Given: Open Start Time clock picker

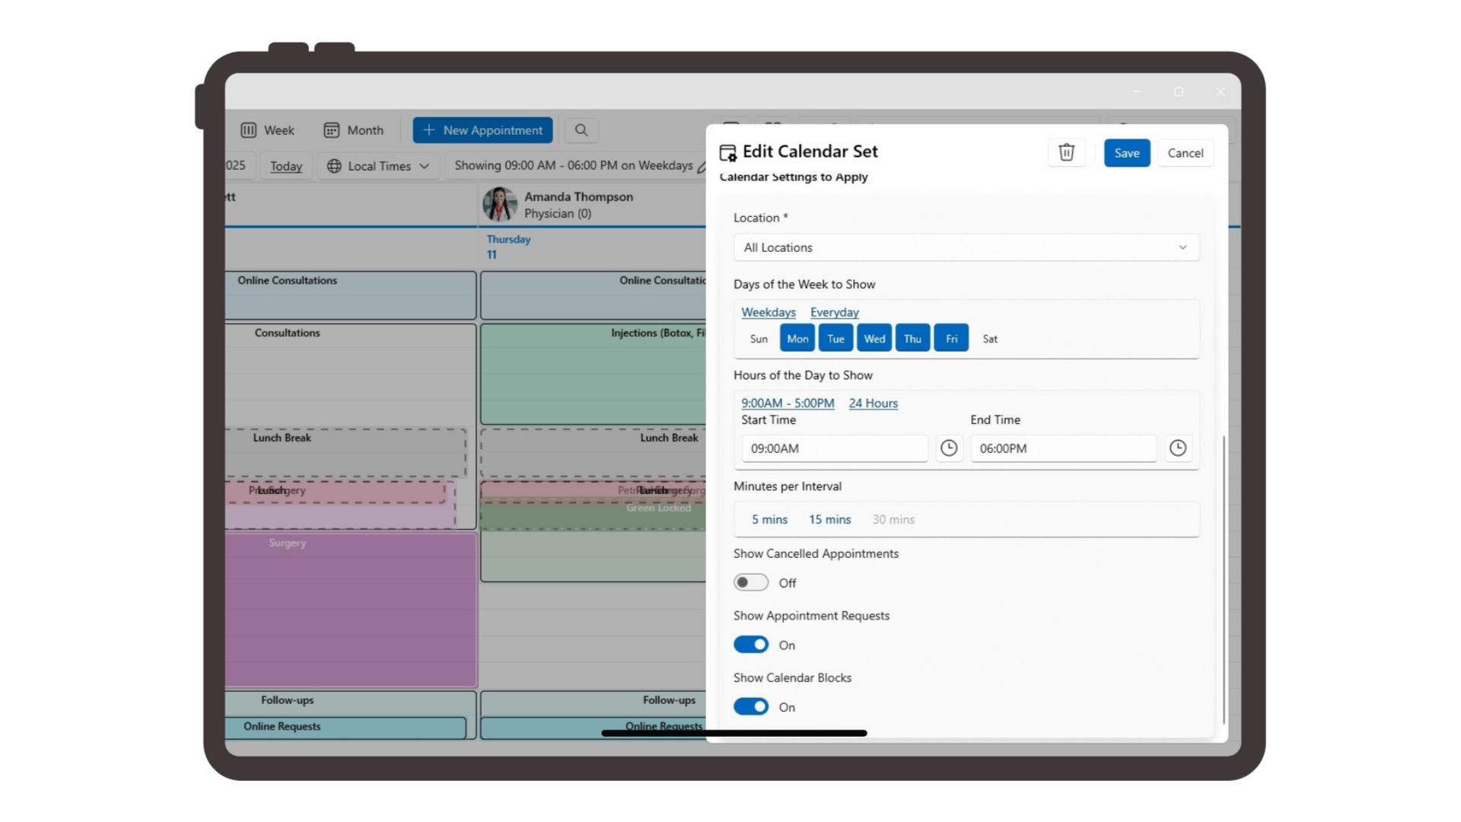Looking at the screenshot, I should pos(948,448).
